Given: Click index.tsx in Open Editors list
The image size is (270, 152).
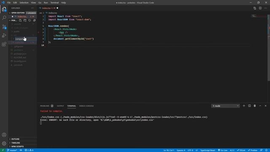Looking at the screenshot, I should [x=22, y=16].
